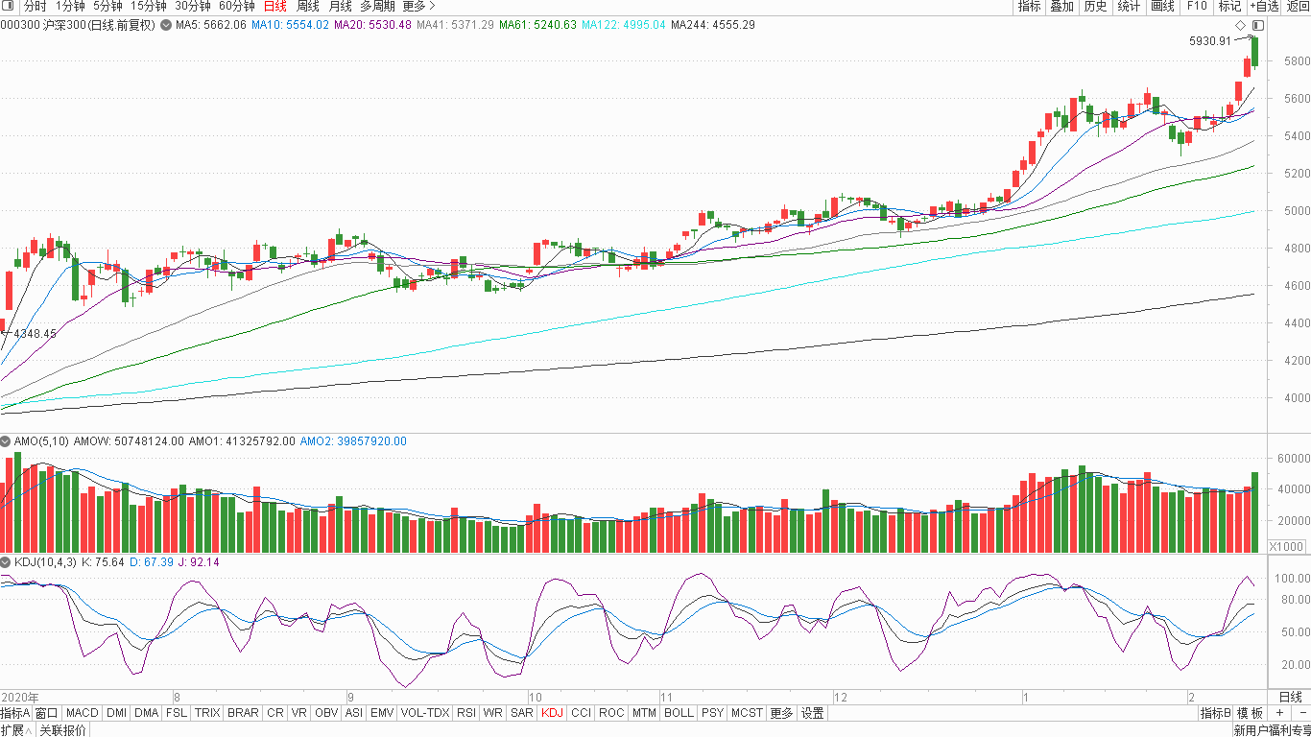
Task: Select the 指标B tab
Action: [x=1215, y=713]
